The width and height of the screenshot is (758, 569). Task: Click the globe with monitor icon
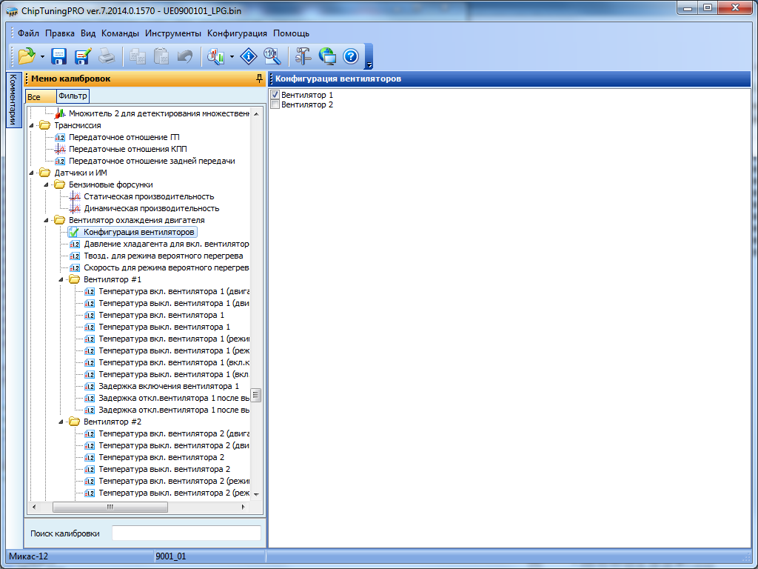click(327, 56)
